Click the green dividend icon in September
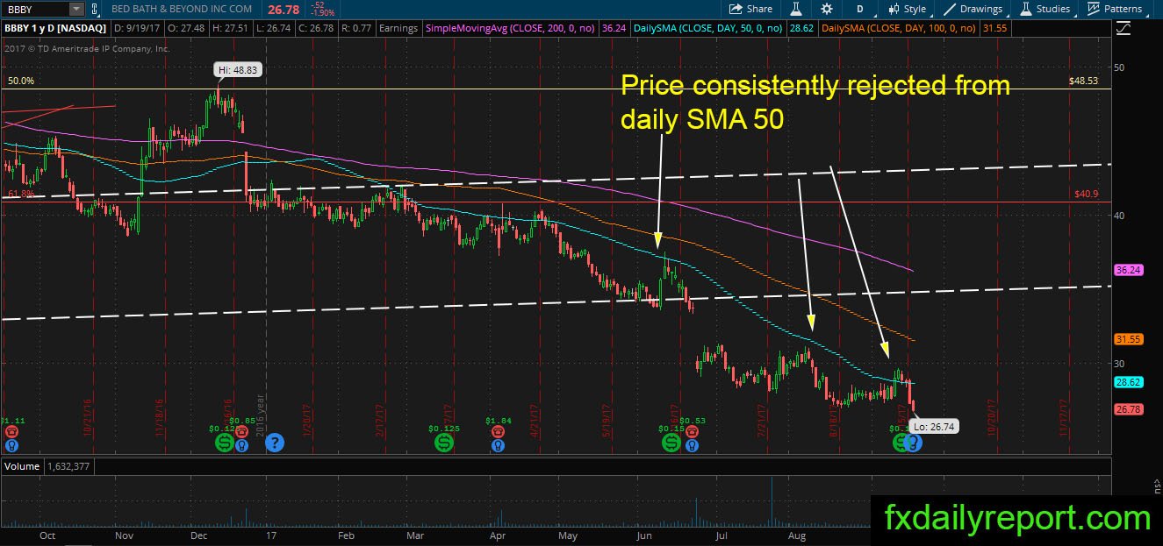Screen dimensions: 1163x546 tap(901, 443)
